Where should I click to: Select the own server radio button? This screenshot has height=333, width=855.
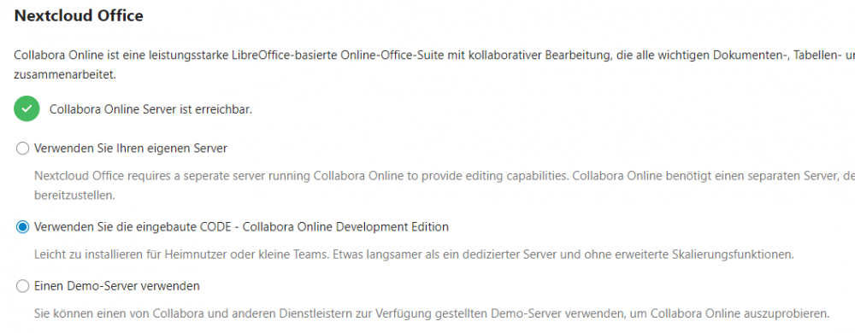22,149
